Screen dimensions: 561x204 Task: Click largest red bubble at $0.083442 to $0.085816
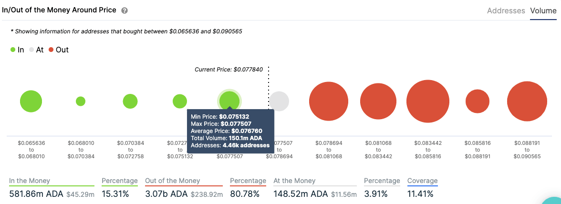(428, 101)
